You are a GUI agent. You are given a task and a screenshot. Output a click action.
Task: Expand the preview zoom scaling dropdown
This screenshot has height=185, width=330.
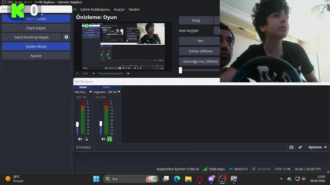tap(128, 73)
